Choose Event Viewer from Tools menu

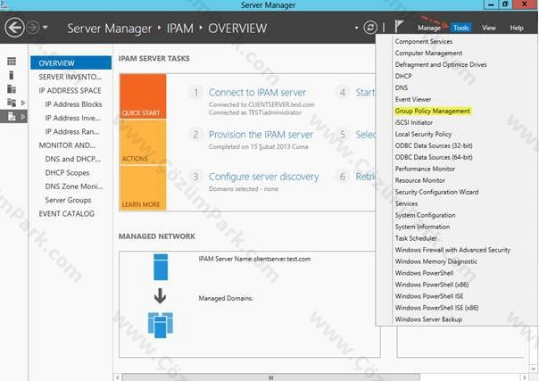click(x=413, y=100)
